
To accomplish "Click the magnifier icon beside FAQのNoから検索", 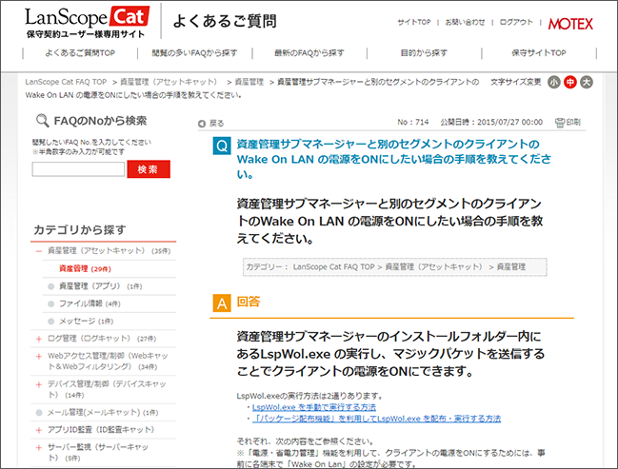I will [x=42, y=120].
